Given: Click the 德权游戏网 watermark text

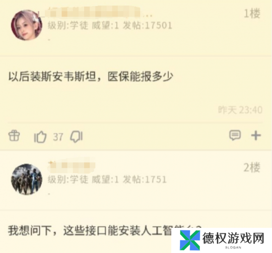Looking at the screenshot, I should (233, 238).
